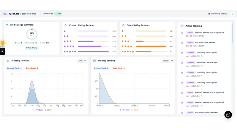This screenshot has width=237, height=133.
Task: Click the Weekly Reviews clock icon
Action: [x=95, y=61]
